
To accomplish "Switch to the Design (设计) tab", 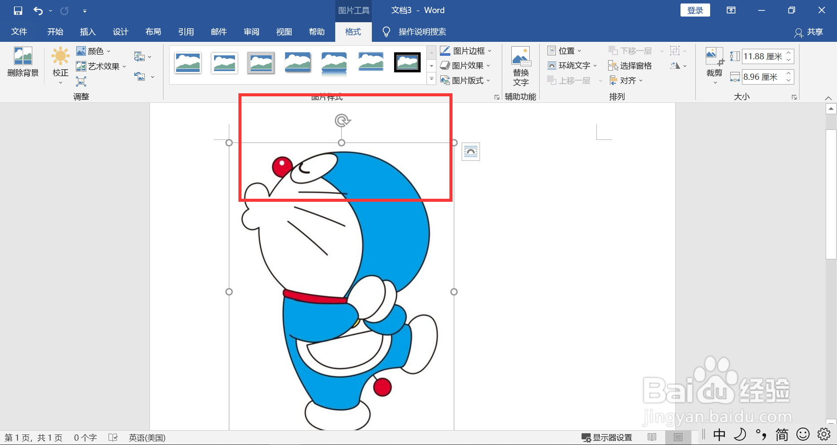I will 120,32.
